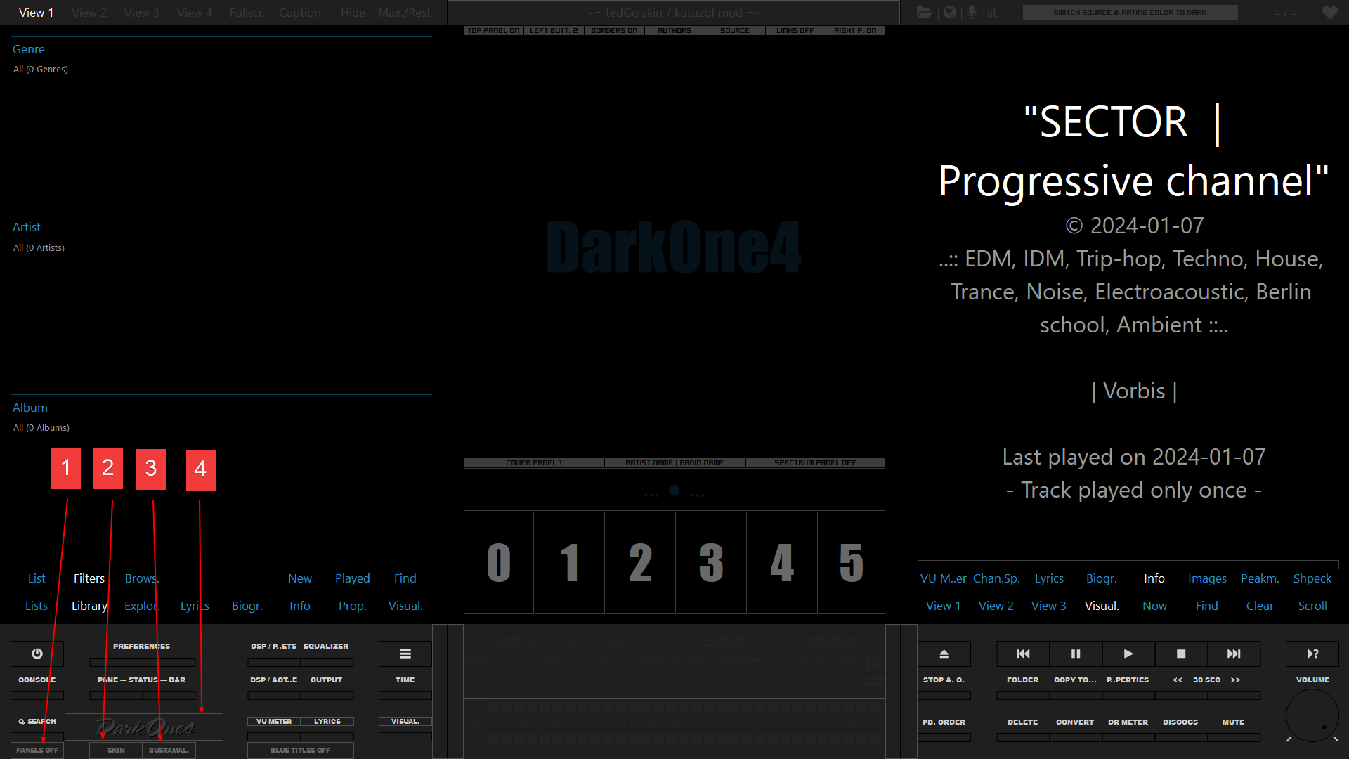Toggle SPECTRUM PANEL OFF
Image resolution: width=1349 pixels, height=759 pixels.
pyautogui.click(x=815, y=463)
